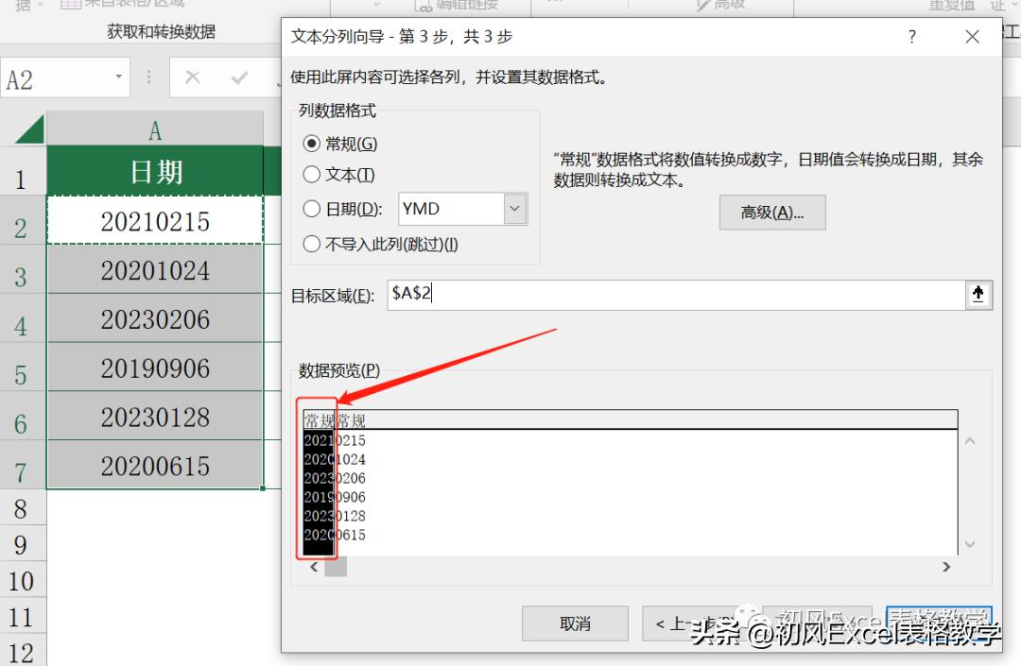This screenshot has width=1021, height=666.
Task: Open the 高级(A) advanced options button
Action: (x=772, y=212)
